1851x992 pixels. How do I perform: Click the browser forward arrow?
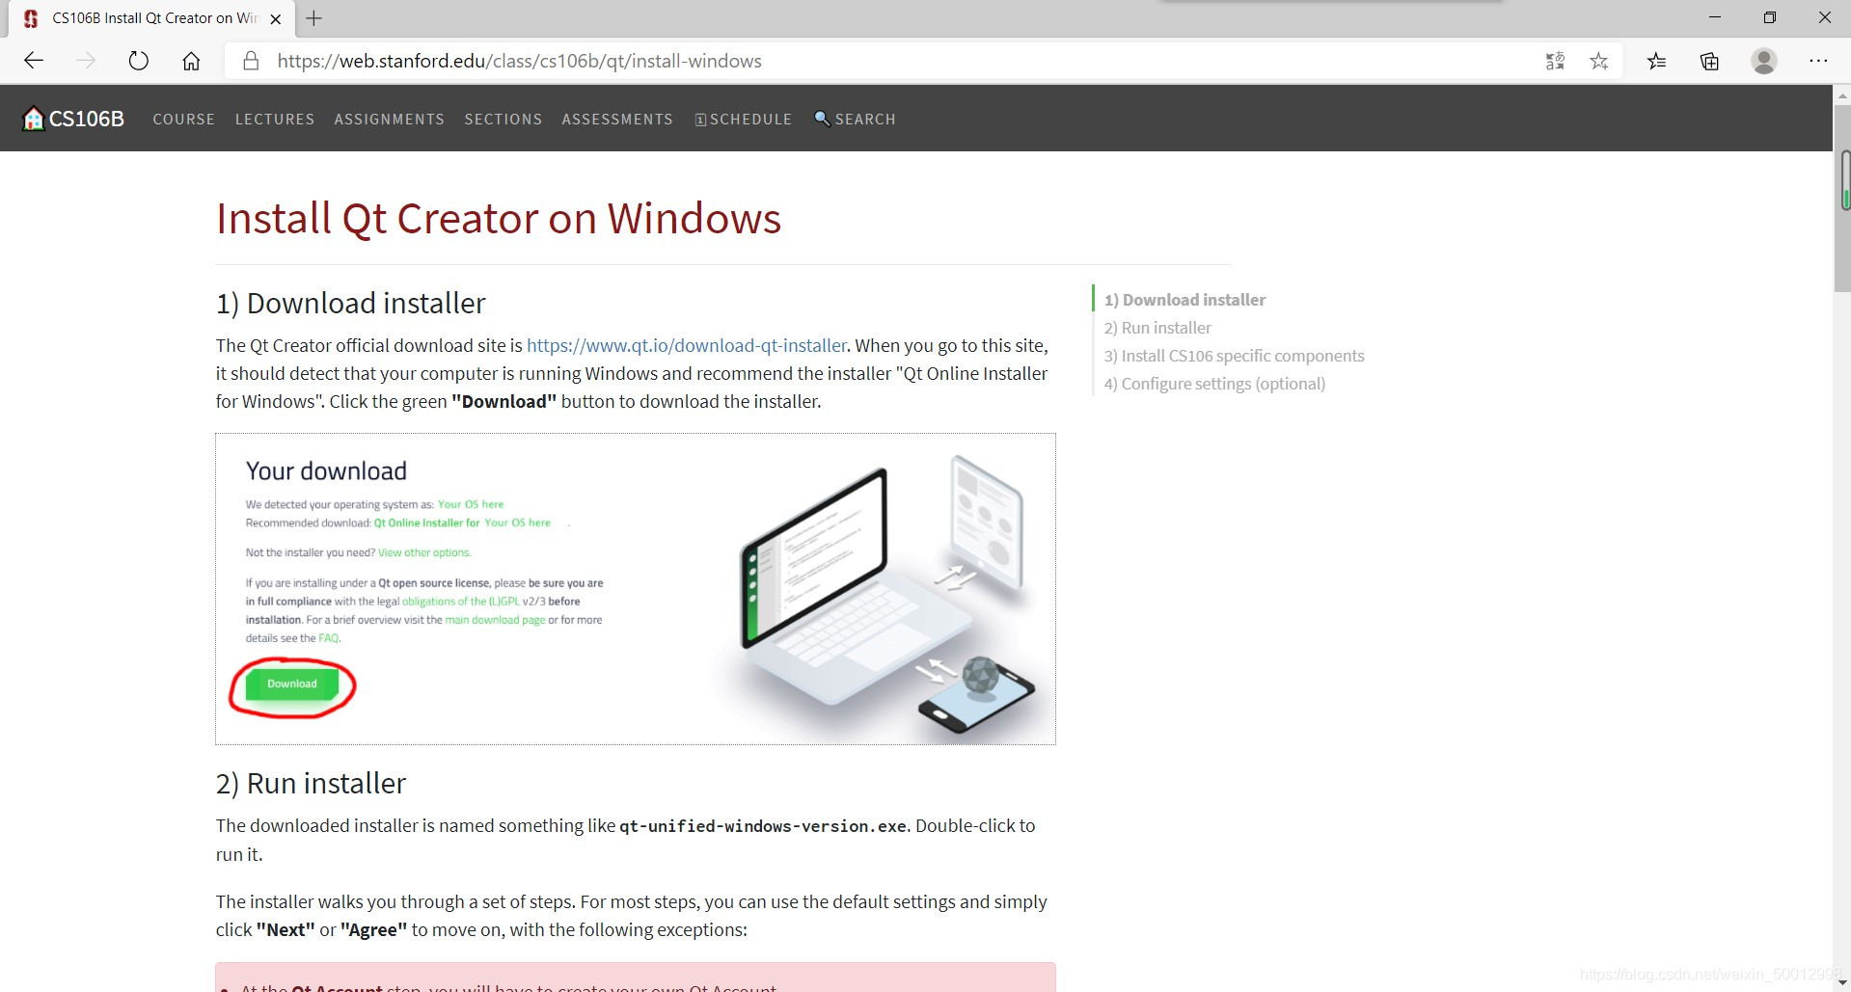(86, 61)
